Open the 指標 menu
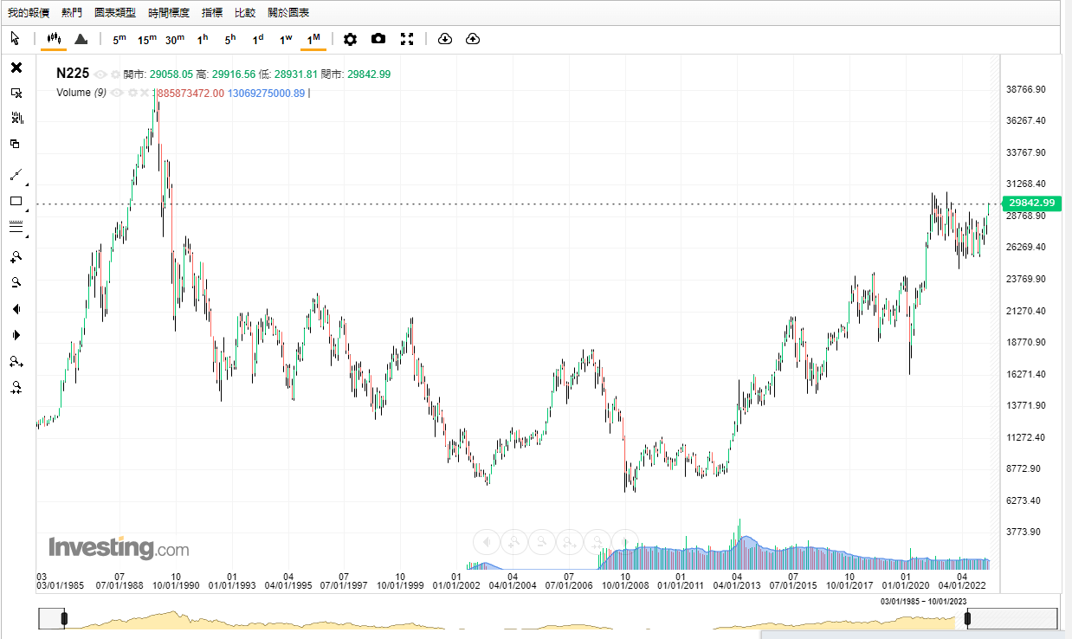This screenshot has width=1072, height=639. tap(212, 13)
